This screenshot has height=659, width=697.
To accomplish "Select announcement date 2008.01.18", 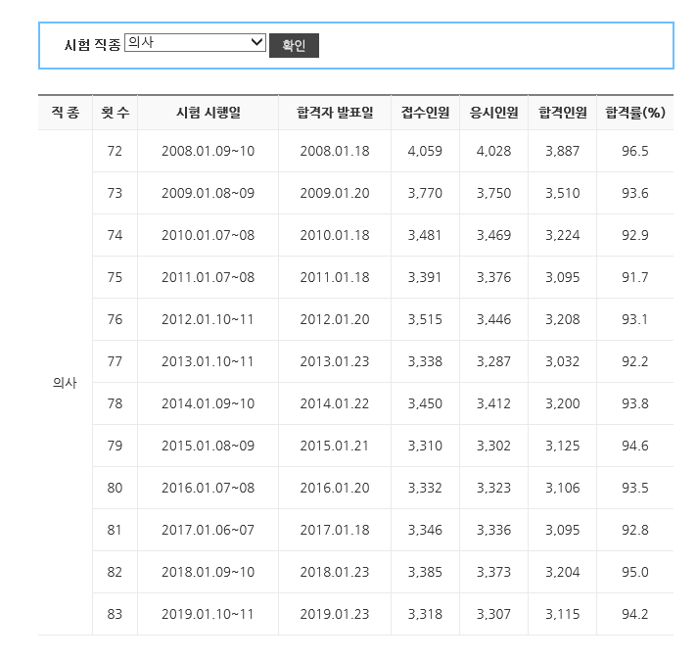I will 335,151.
